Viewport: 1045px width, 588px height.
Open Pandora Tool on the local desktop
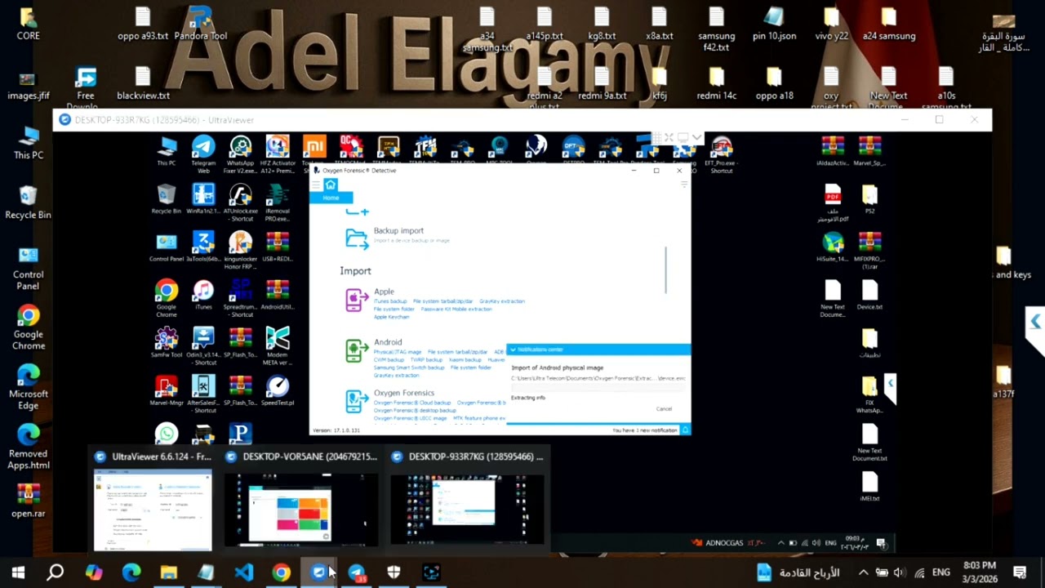200,24
